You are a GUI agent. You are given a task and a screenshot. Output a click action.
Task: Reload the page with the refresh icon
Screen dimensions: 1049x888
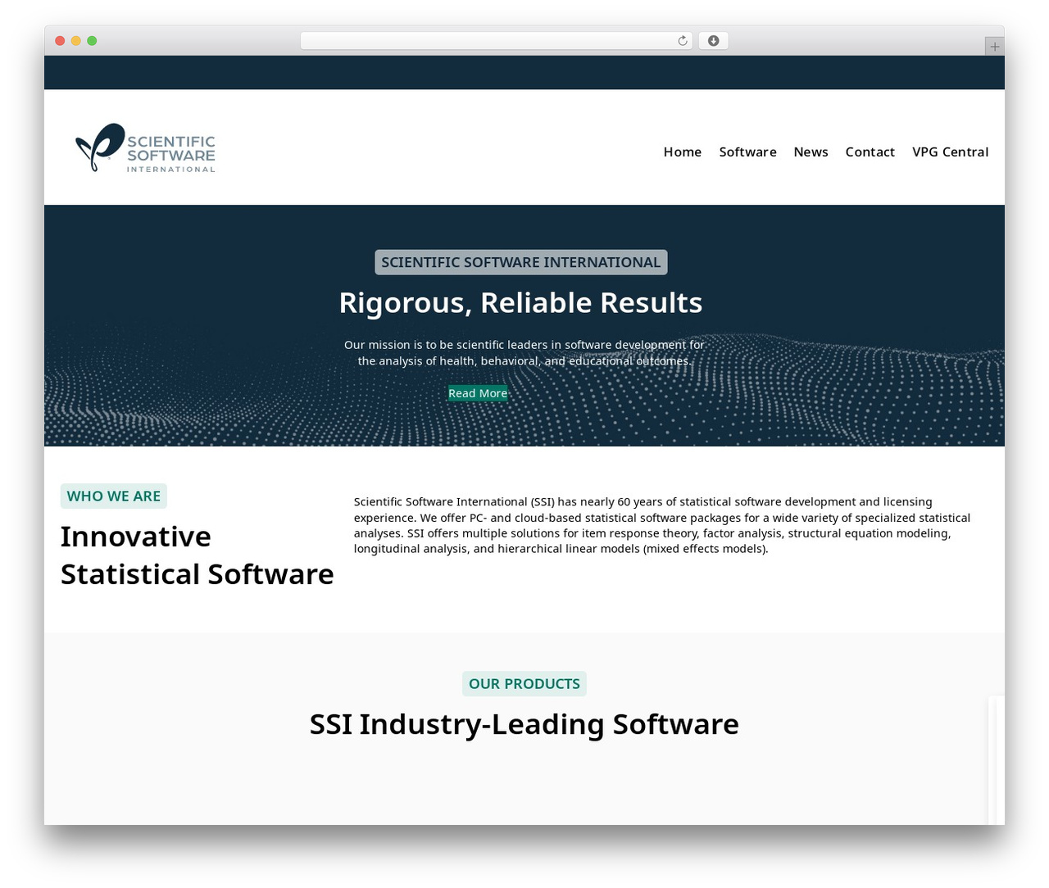(x=683, y=41)
